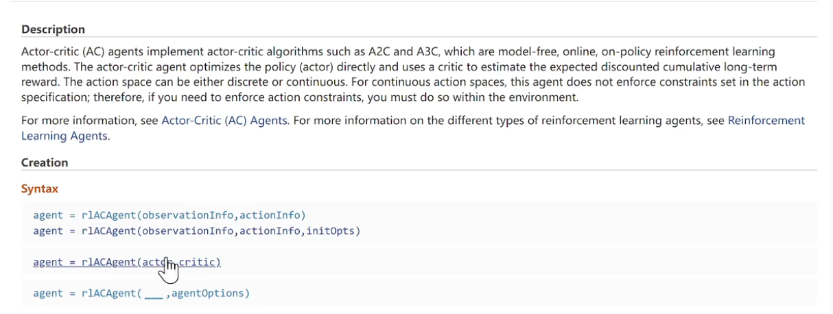Click the Description section heading
Image resolution: width=833 pixels, height=314 pixels.
53,29
